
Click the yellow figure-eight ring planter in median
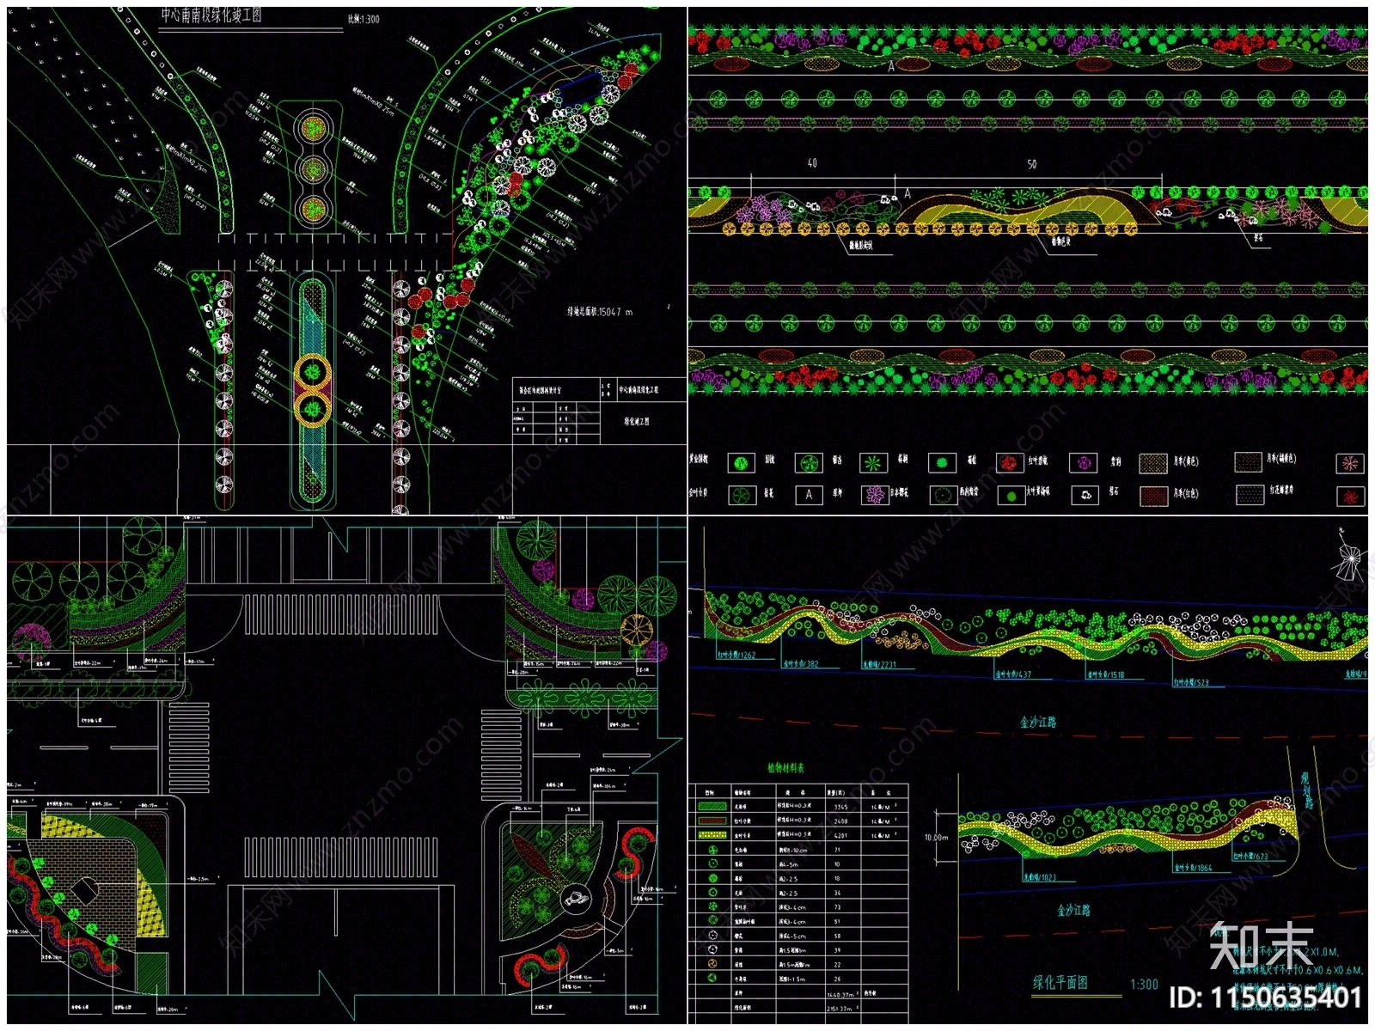[314, 391]
